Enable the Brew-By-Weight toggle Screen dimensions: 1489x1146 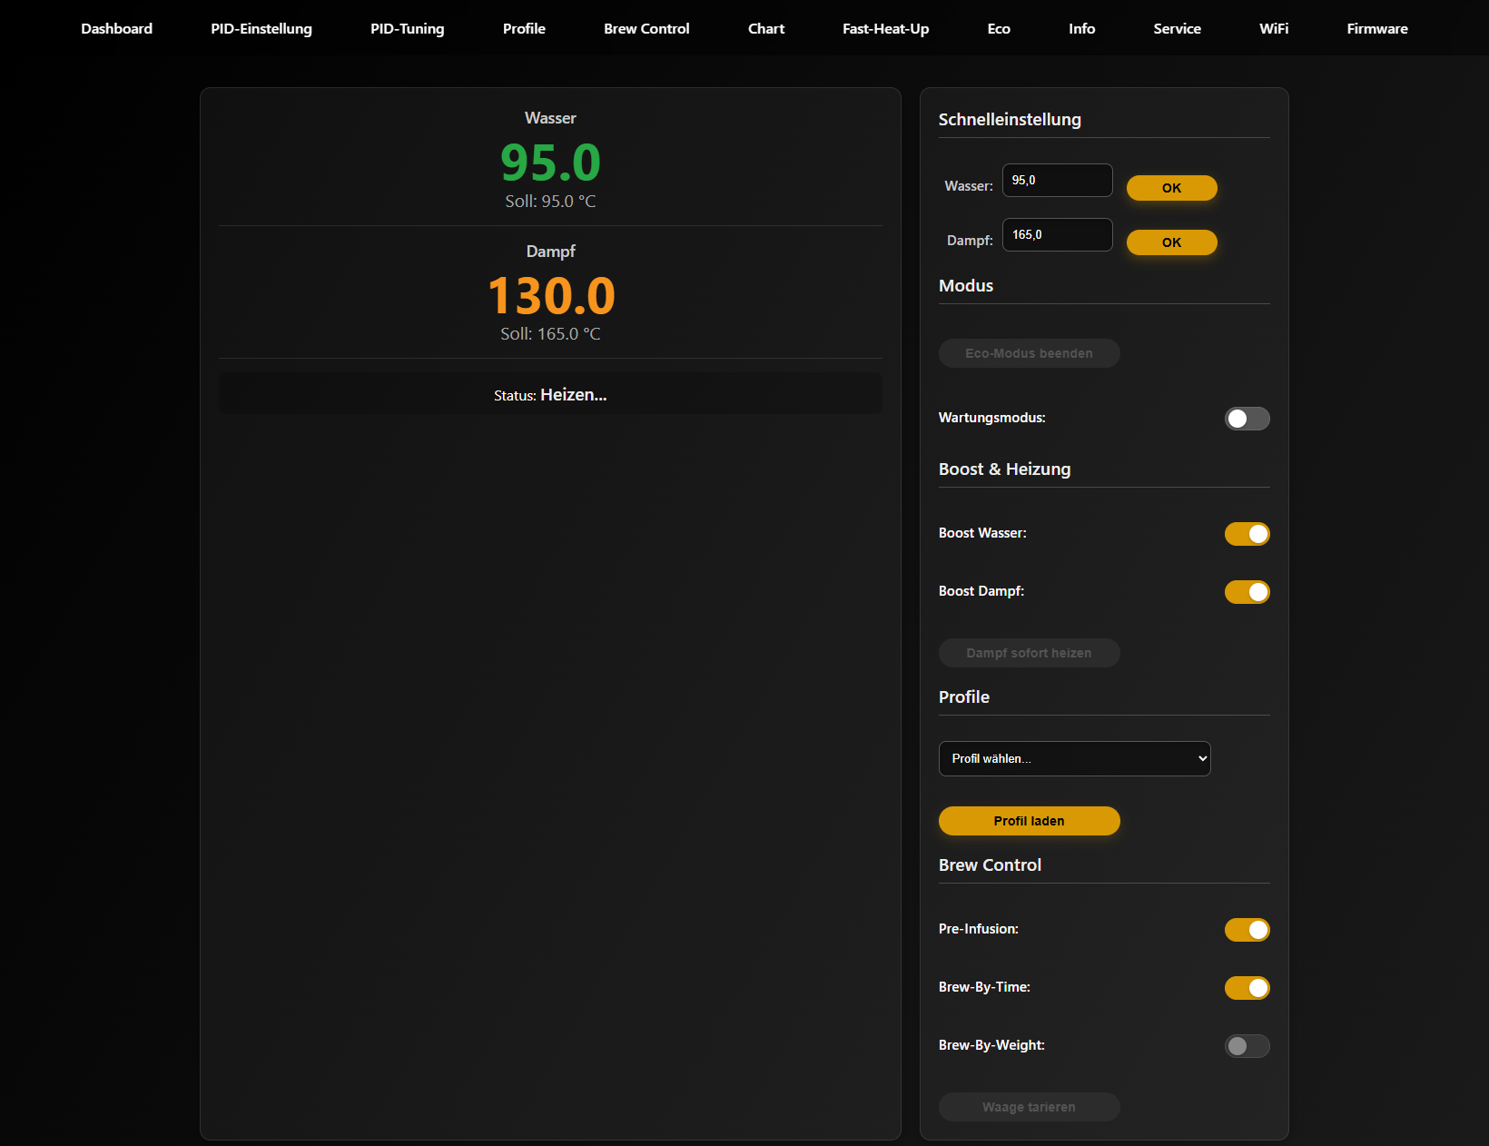tap(1247, 1046)
